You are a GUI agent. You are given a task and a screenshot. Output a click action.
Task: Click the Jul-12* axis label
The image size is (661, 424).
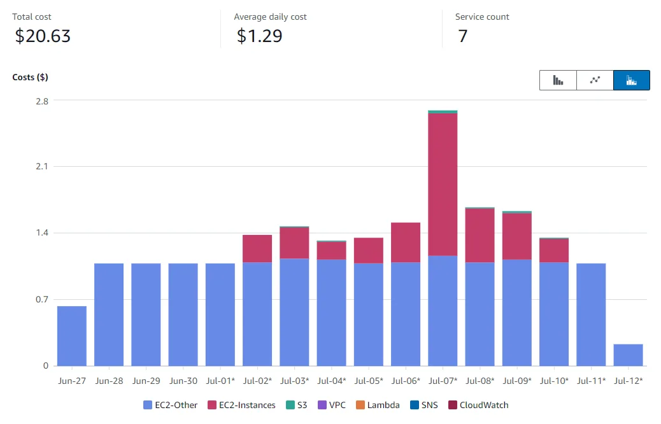tap(628, 381)
